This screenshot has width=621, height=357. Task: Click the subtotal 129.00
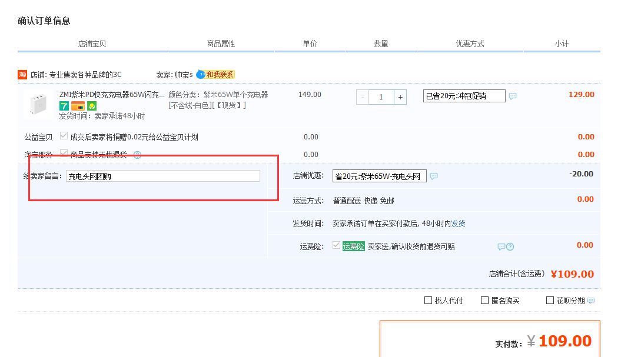tap(582, 95)
